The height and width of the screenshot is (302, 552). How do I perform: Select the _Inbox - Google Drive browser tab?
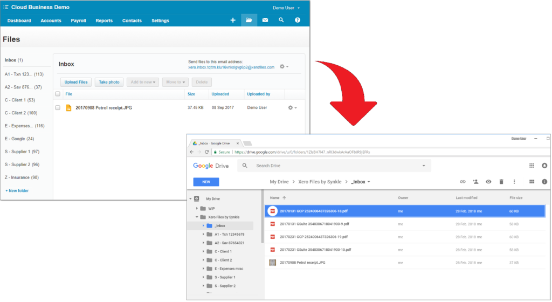tap(216, 143)
